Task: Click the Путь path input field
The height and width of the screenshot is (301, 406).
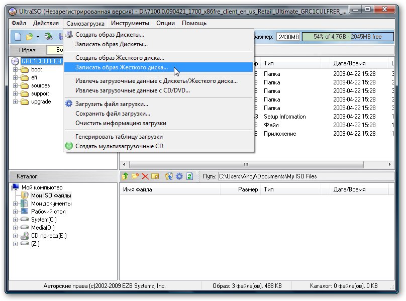Action: pyautogui.click(x=307, y=176)
